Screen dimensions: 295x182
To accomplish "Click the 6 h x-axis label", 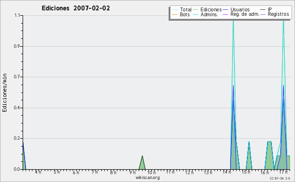I will [x=76, y=172].
